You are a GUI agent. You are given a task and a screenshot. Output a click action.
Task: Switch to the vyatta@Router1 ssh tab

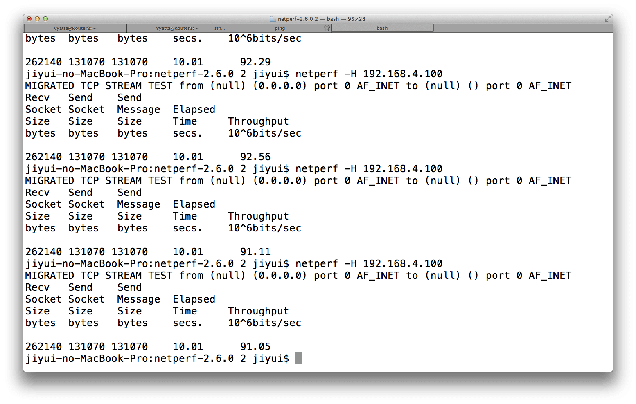(178, 28)
